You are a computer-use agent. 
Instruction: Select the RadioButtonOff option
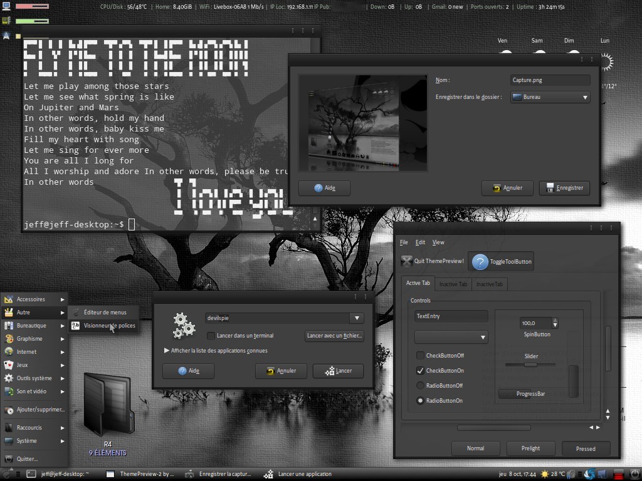(420, 386)
